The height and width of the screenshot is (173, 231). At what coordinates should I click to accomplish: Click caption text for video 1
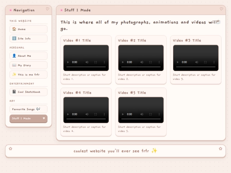click(x=84, y=77)
